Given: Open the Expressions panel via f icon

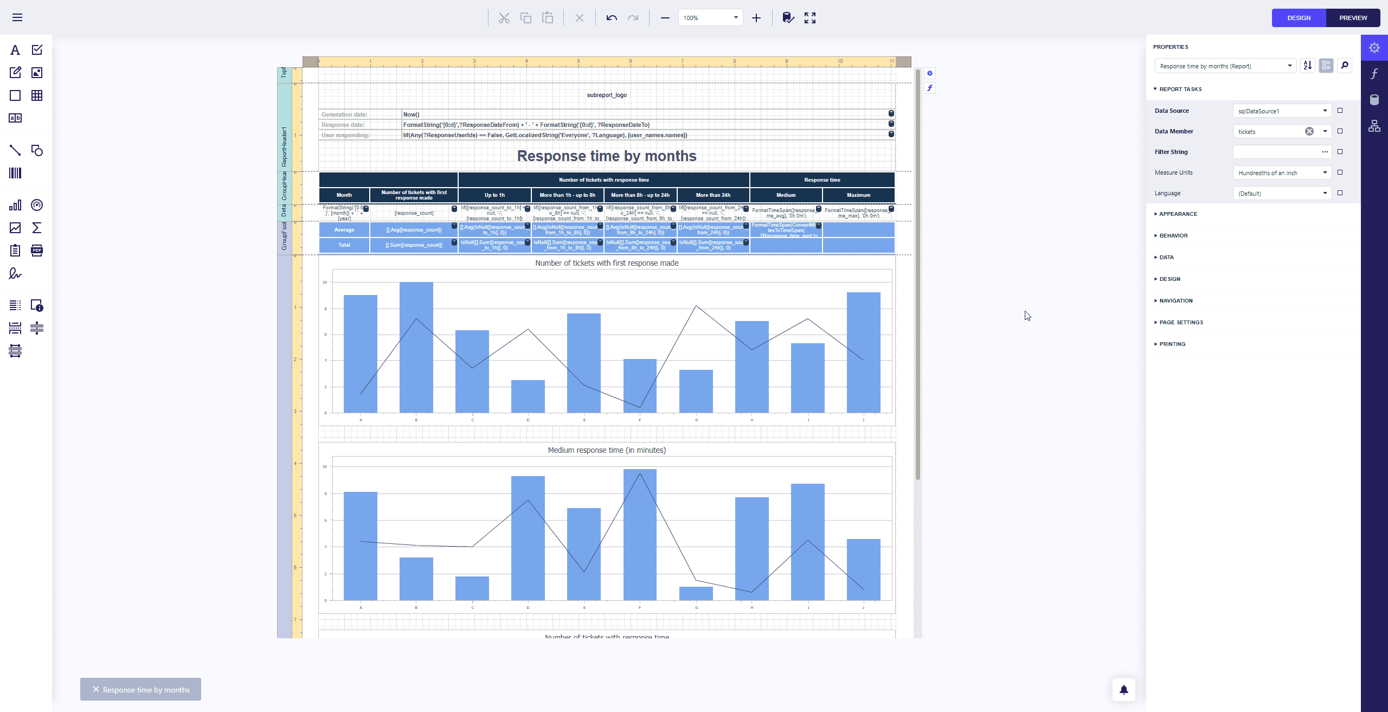Looking at the screenshot, I should 1375,73.
